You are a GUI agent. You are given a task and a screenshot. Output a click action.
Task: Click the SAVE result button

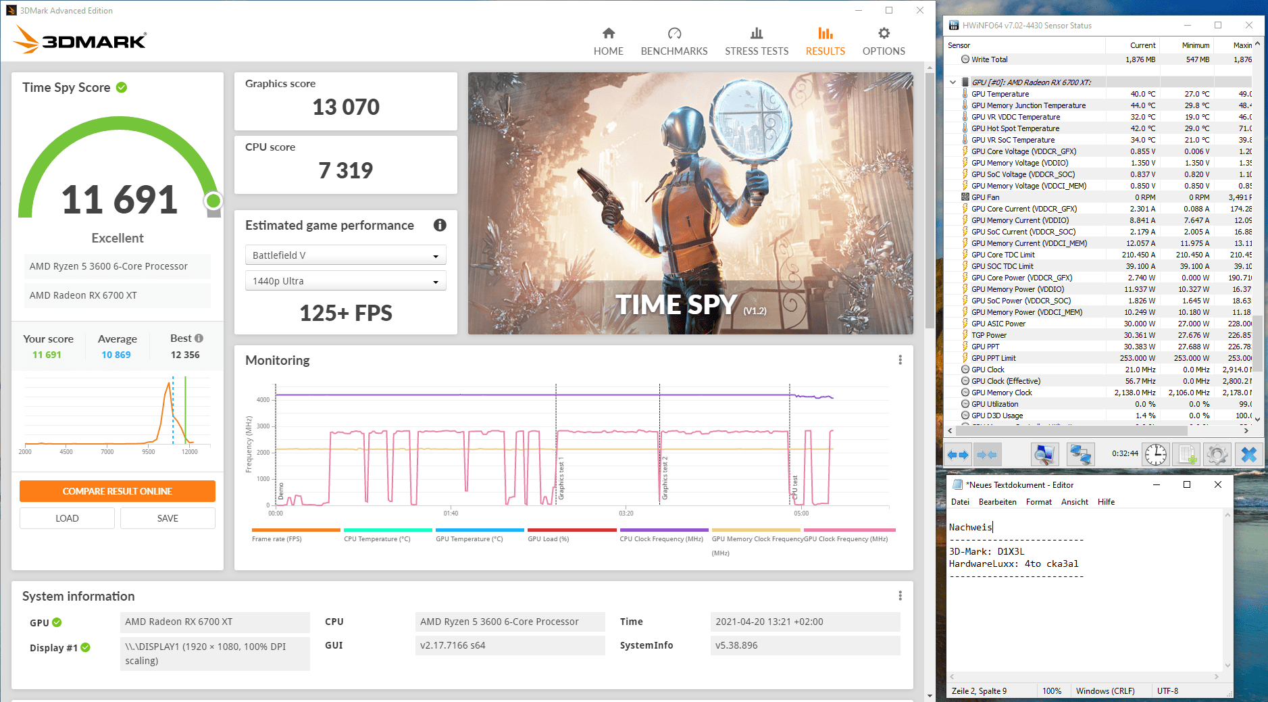pyautogui.click(x=168, y=518)
